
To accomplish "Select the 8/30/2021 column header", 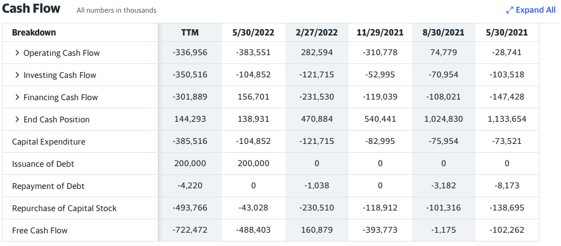I will 443,32.
